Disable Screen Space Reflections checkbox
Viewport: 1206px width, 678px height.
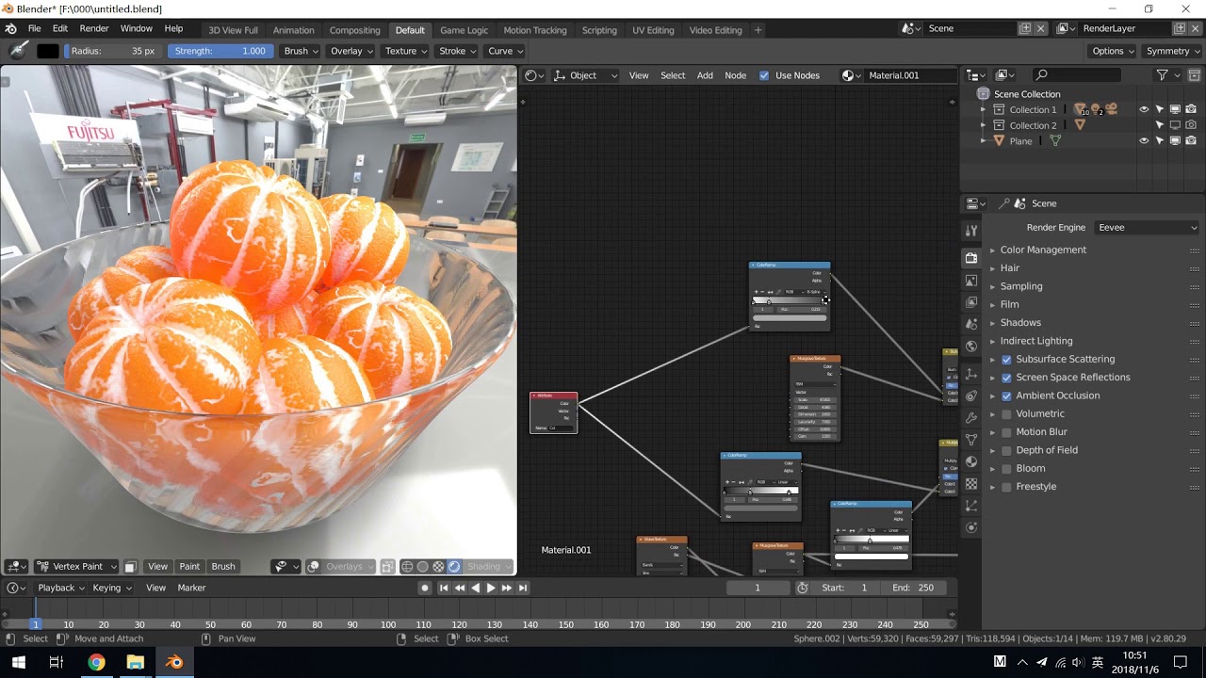pyautogui.click(x=1006, y=378)
